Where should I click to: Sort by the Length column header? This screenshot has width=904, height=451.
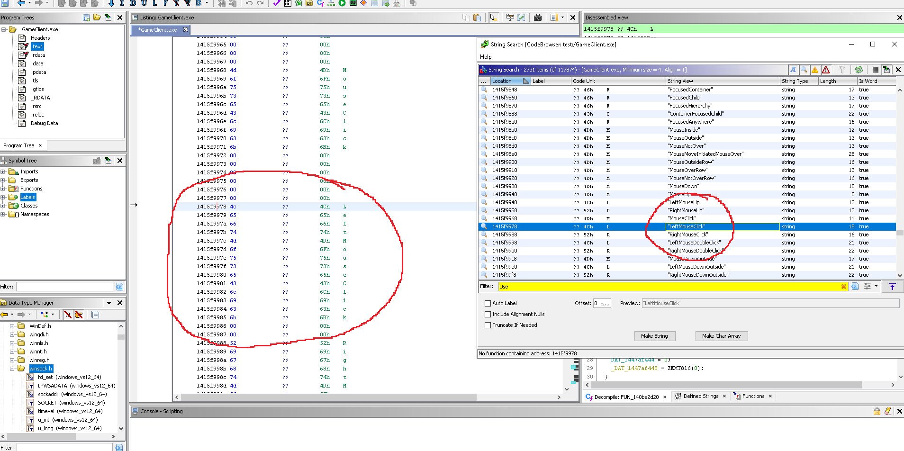click(837, 81)
